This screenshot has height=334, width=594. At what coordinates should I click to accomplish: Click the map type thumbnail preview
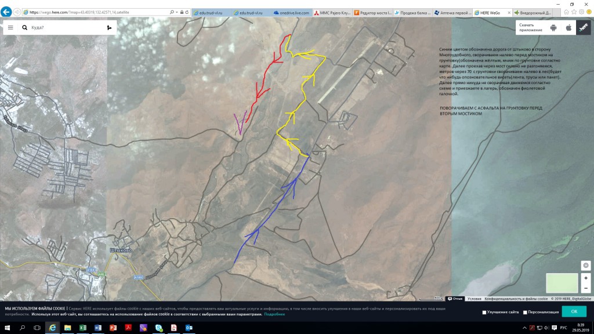click(x=562, y=283)
